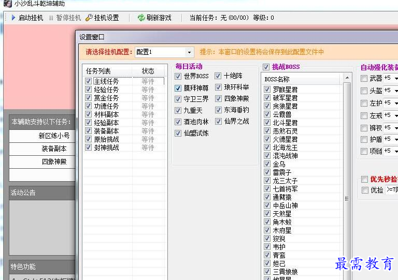
Task: Toggle 四象神殿 daily activity checkbox
Action: (x=218, y=98)
